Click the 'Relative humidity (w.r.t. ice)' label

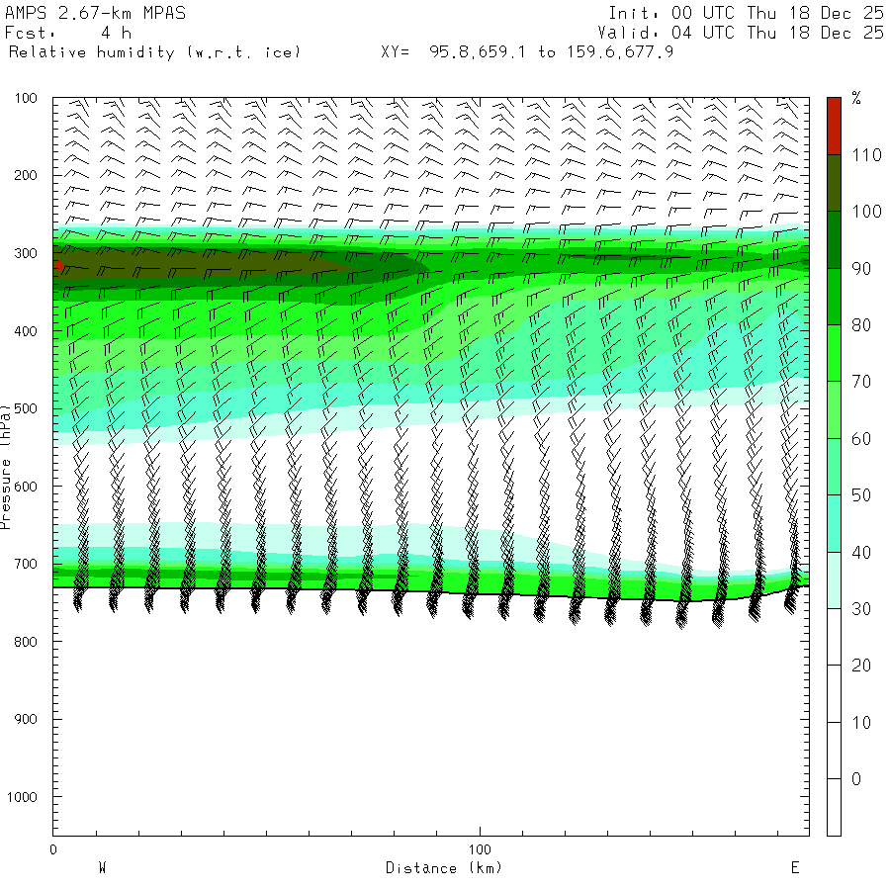tap(154, 52)
